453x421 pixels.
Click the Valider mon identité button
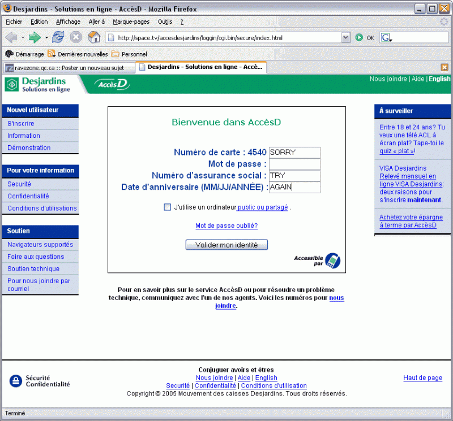(226, 245)
